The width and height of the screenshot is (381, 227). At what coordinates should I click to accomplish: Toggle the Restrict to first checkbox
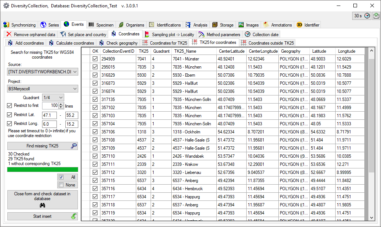(10, 105)
